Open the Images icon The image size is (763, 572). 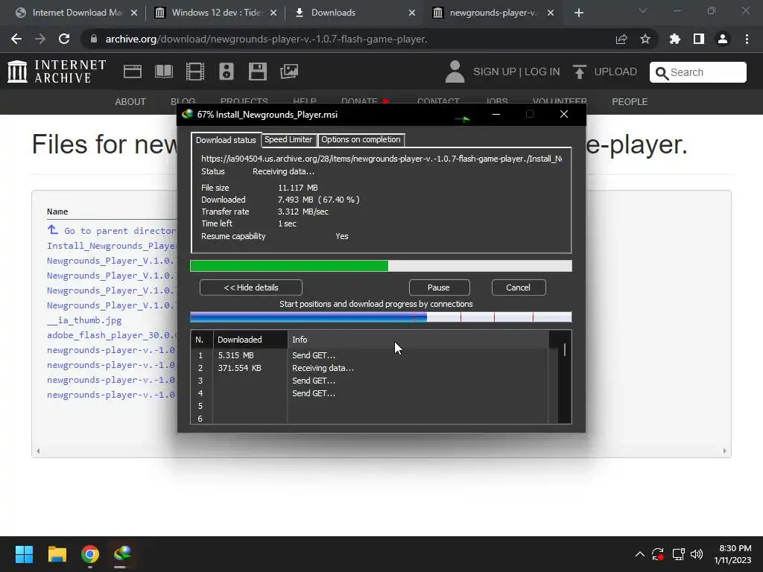(x=289, y=71)
